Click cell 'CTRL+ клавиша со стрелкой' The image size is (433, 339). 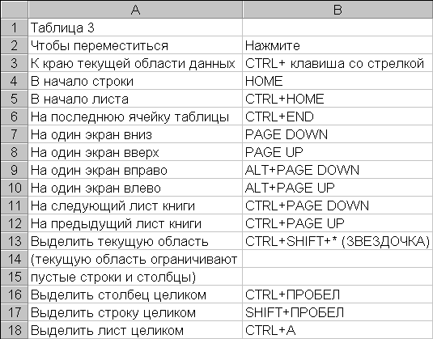(x=337, y=63)
